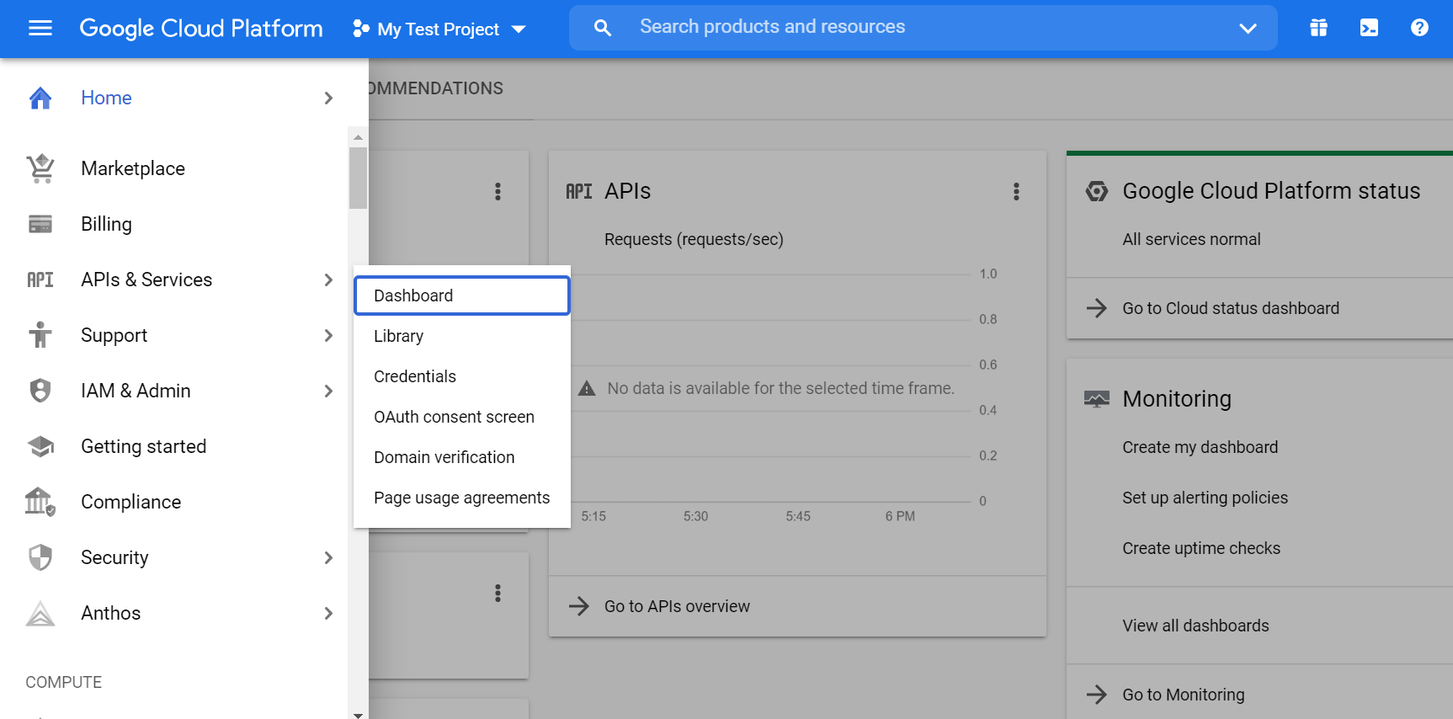Open APIs card three-dot menu
Viewport: 1453px width, 719px height.
(1016, 192)
